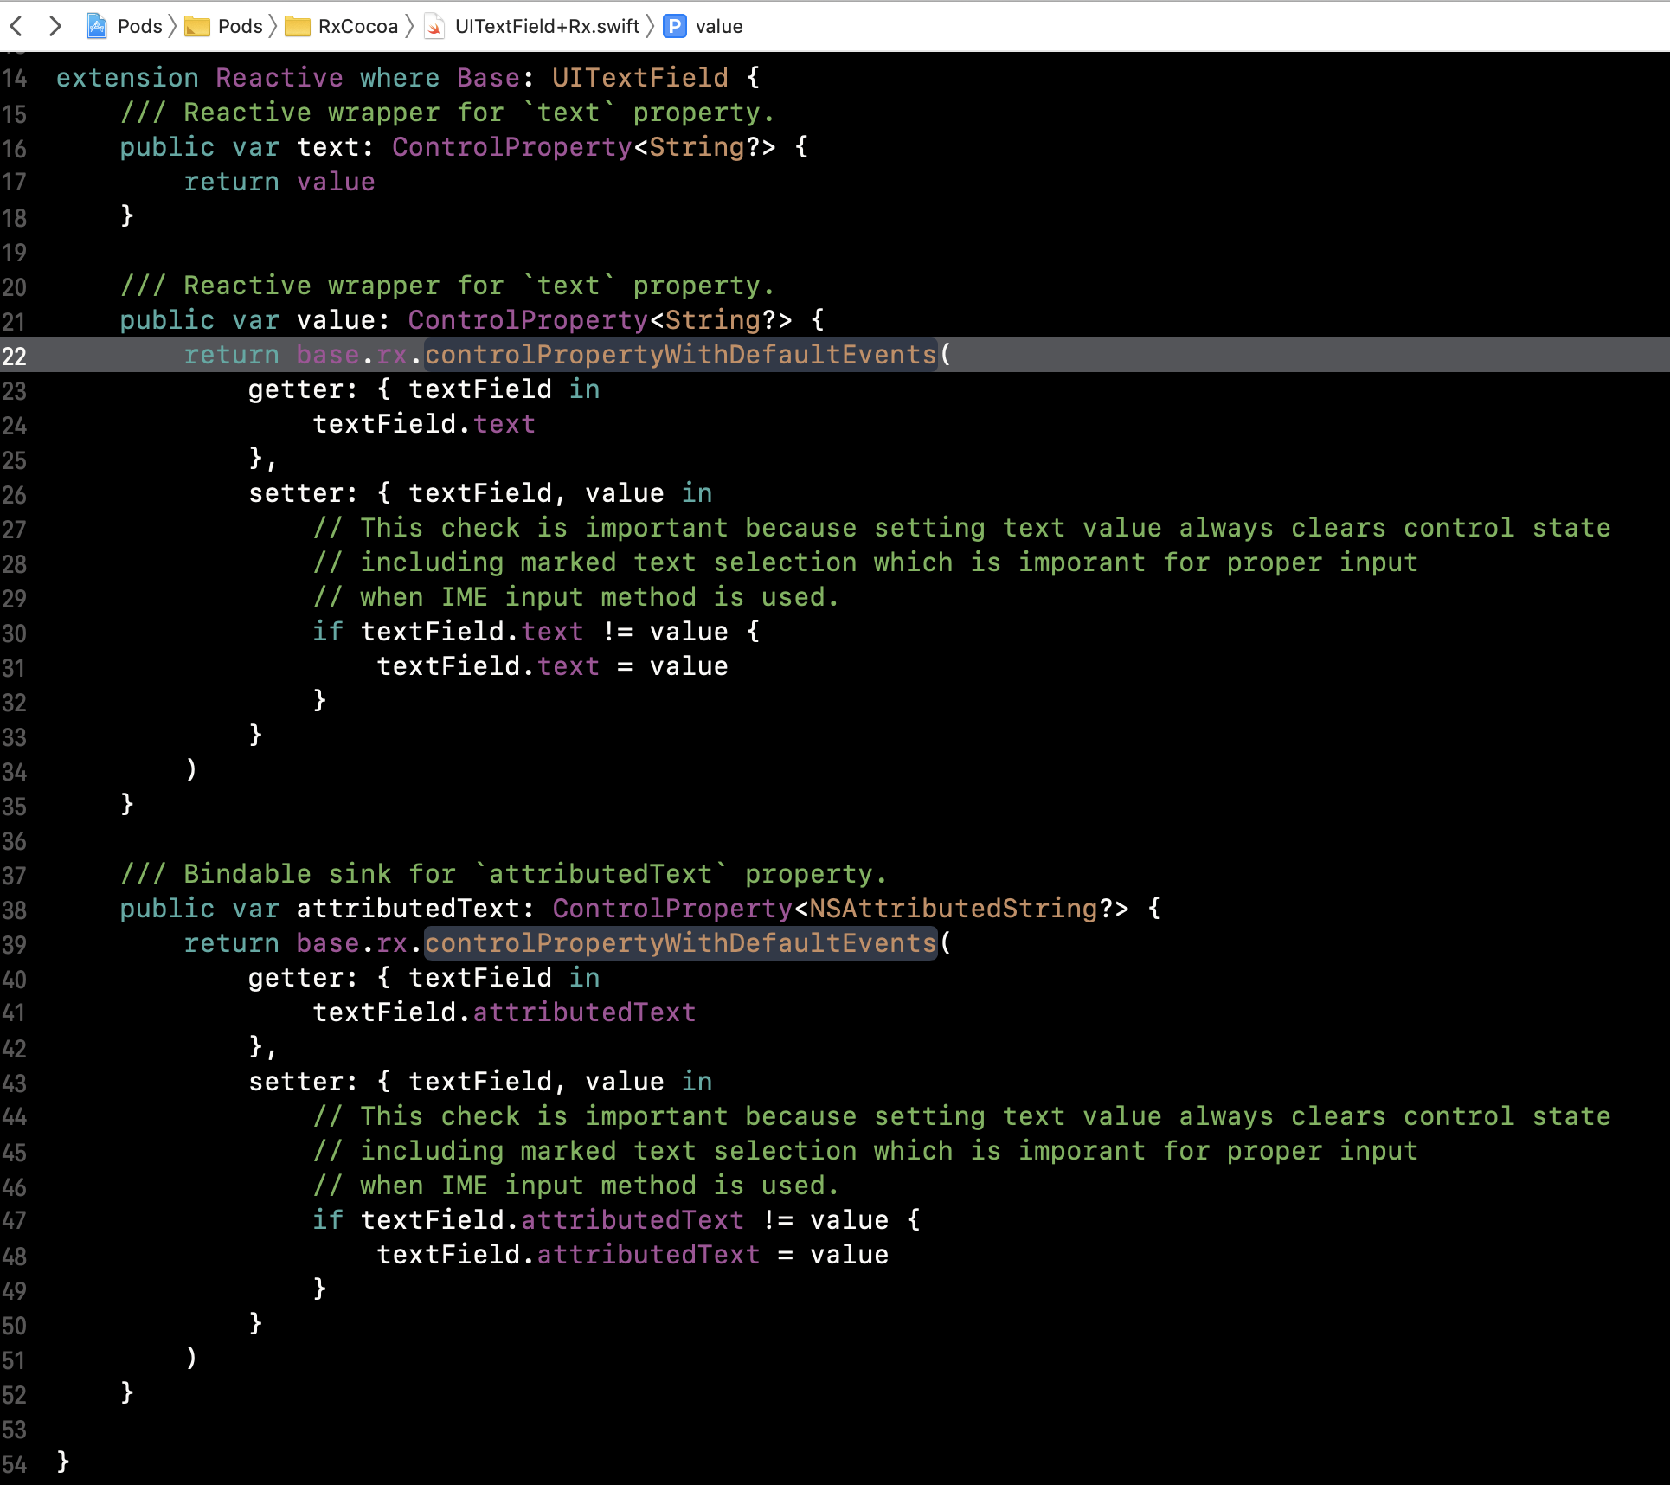Click controlPropertyWithDefaultEvents on line 39
The width and height of the screenshot is (1670, 1485).
pos(680,943)
